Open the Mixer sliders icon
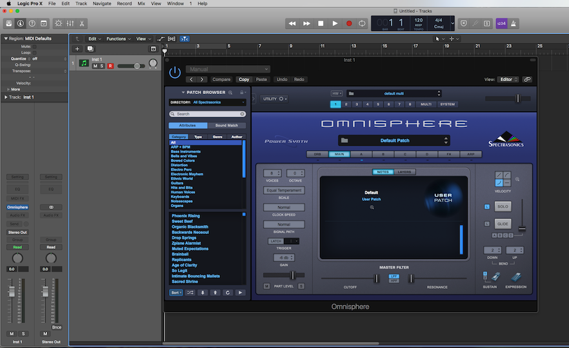 pos(70,24)
